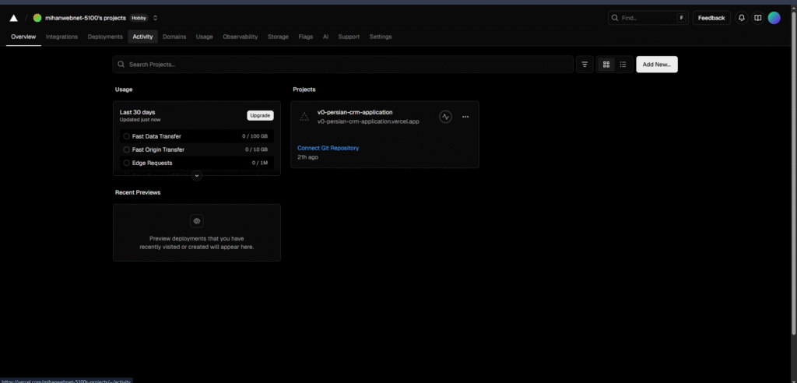Open the project three-dot options menu
The height and width of the screenshot is (383, 797).
[x=465, y=117]
